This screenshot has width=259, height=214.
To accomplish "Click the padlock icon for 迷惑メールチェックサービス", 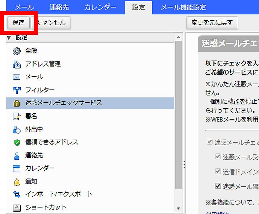I will pos(16,103).
